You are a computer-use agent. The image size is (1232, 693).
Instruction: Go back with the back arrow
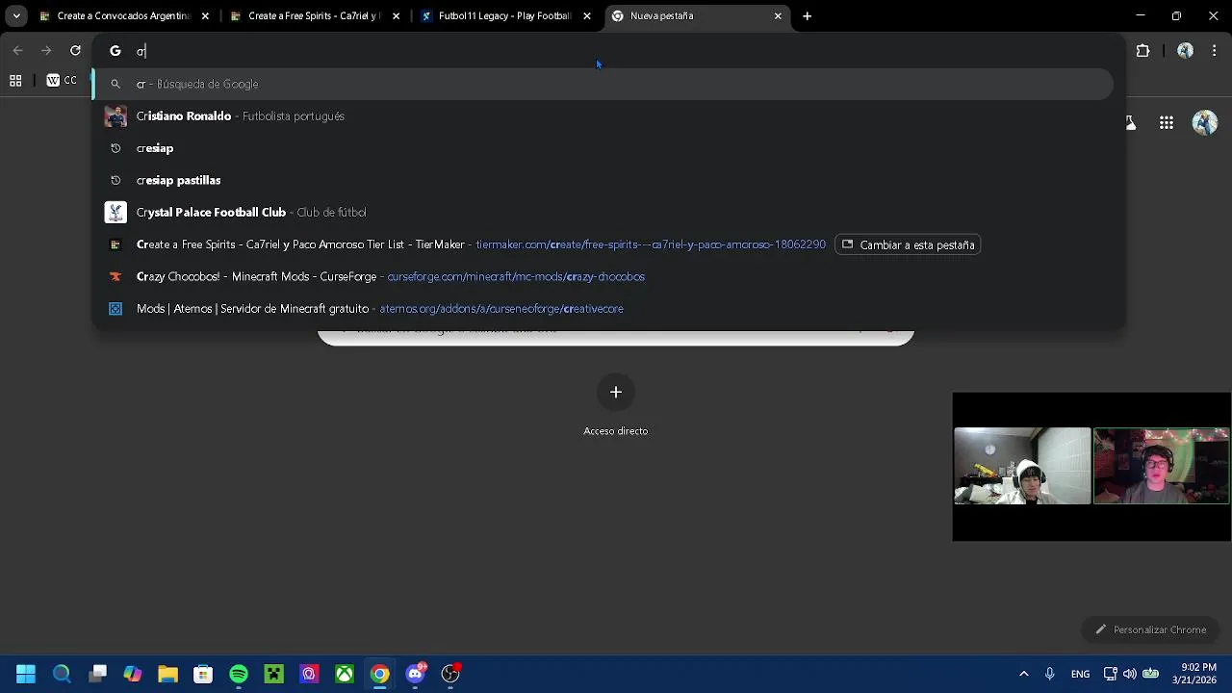18,50
